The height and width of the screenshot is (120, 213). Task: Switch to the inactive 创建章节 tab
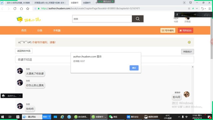click(x=87, y=3)
